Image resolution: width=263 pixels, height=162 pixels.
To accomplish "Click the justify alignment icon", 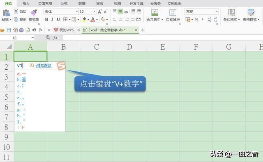I will pyautogui.click(x=133, y=20).
